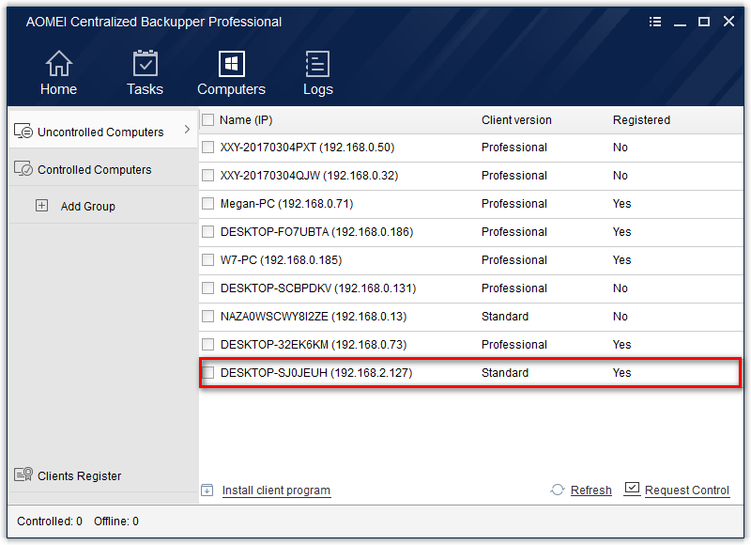Expand the Uncontrolled Computers chevron arrow

pyautogui.click(x=187, y=130)
